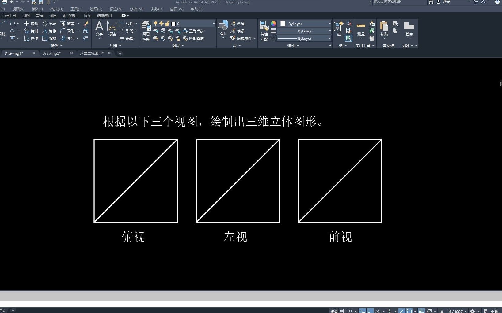Viewport: 502px width, 313px height.
Task: Switch to the Drawing2* tab
Action: pos(51,53)
